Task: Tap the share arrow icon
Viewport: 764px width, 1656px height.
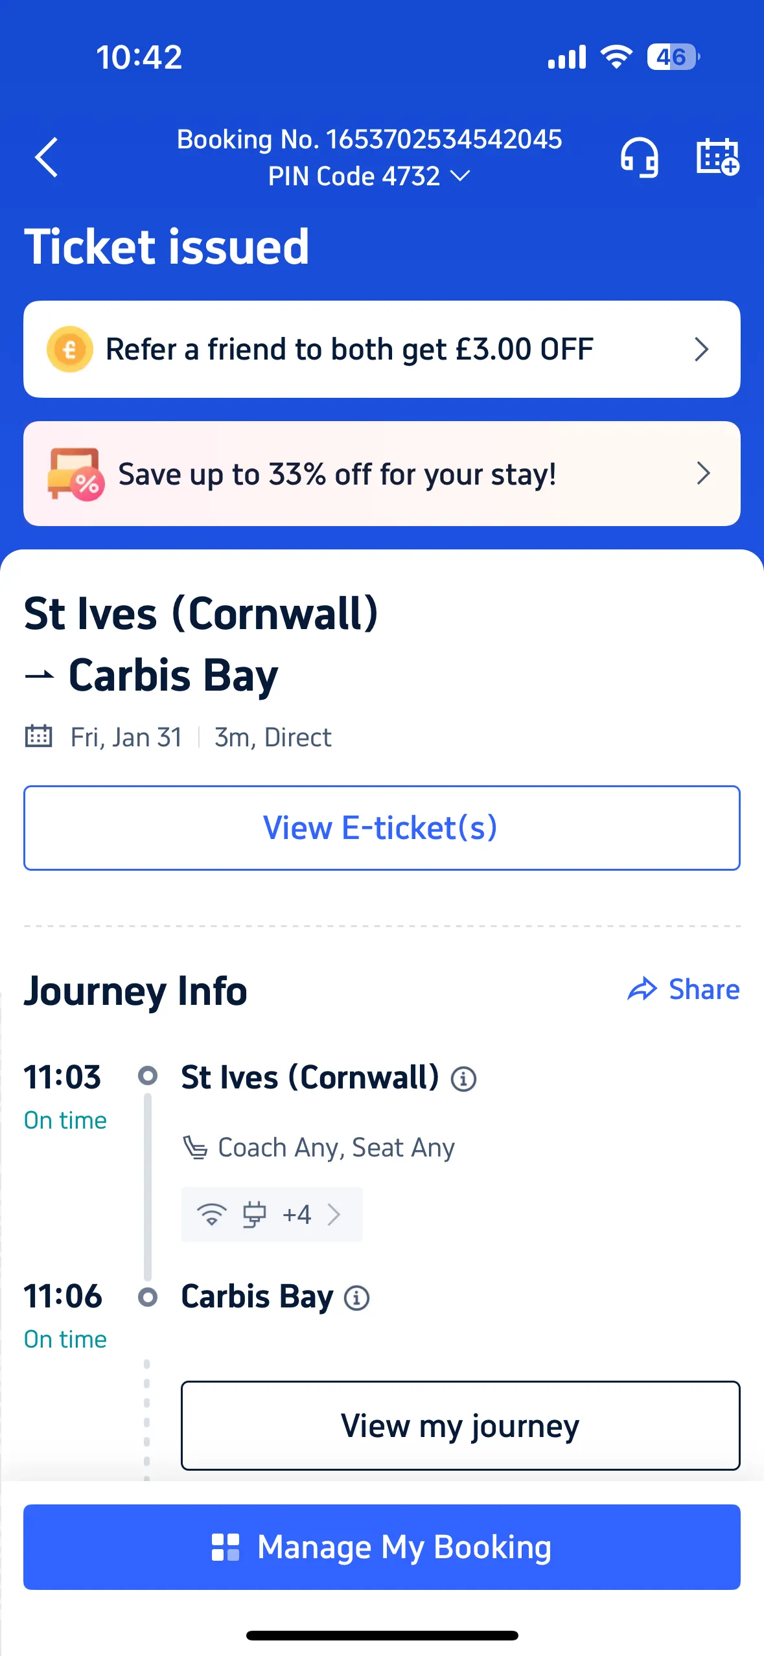Action: tap(642, 989)
